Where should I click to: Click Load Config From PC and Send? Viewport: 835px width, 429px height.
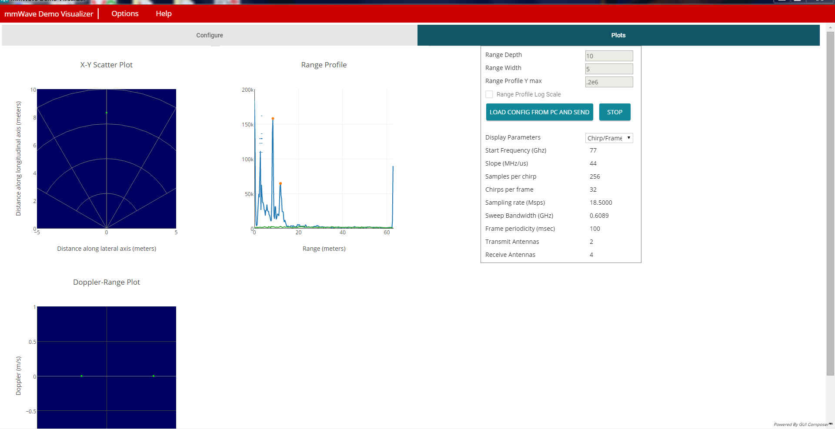pyautogui.click(x=539, y=112)
